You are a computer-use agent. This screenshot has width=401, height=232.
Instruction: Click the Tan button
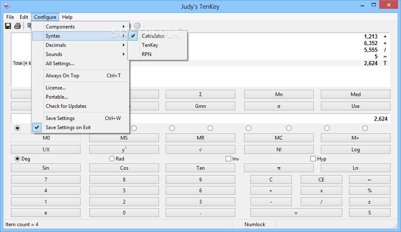tap(200, 168)
